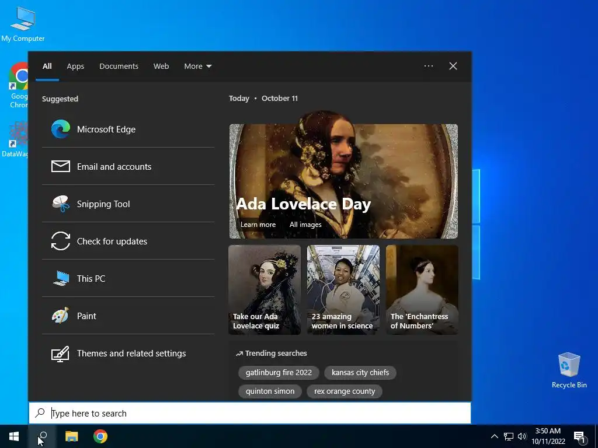
Task: Select the Google Chrome desktop shortcut
Action: [x=18, y=85]
